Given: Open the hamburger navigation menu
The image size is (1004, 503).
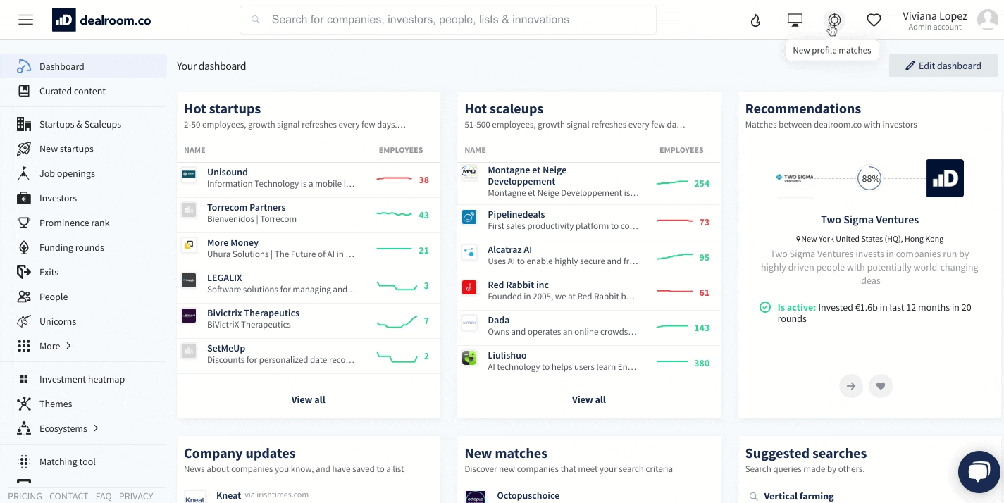Looking at the screenshot, I should [x=26, y=20].
